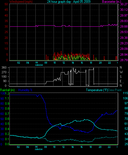Click the 115 temperature scale value
Screen dimensions: 128x155
125,93
